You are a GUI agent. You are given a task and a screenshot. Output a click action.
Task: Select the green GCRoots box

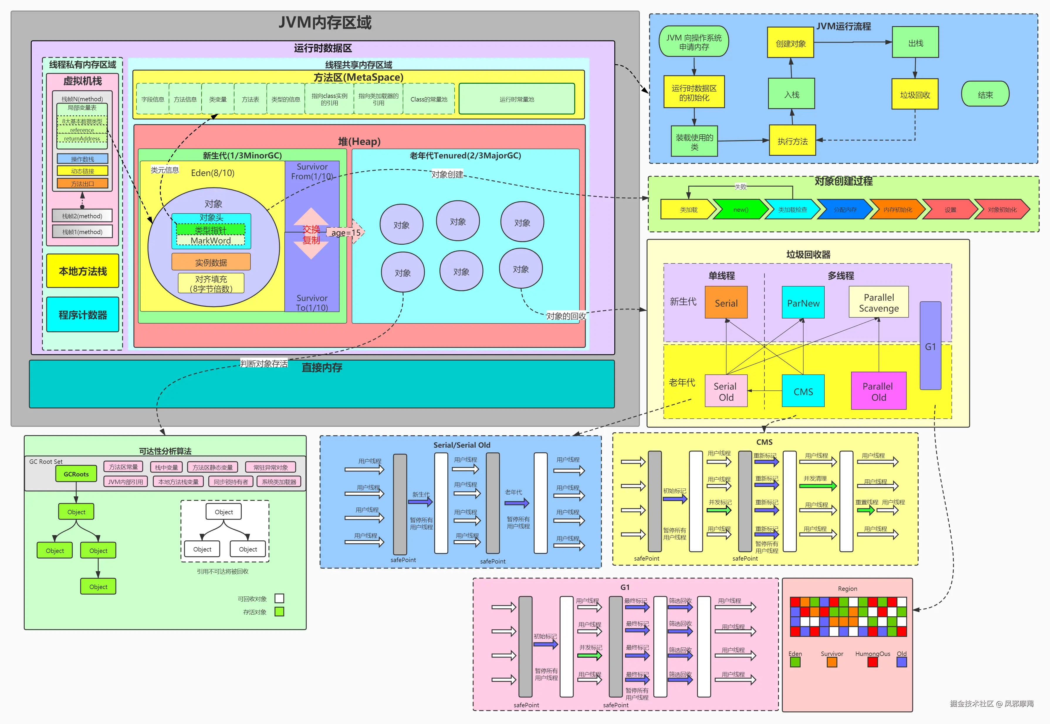(x=76, y=473)
